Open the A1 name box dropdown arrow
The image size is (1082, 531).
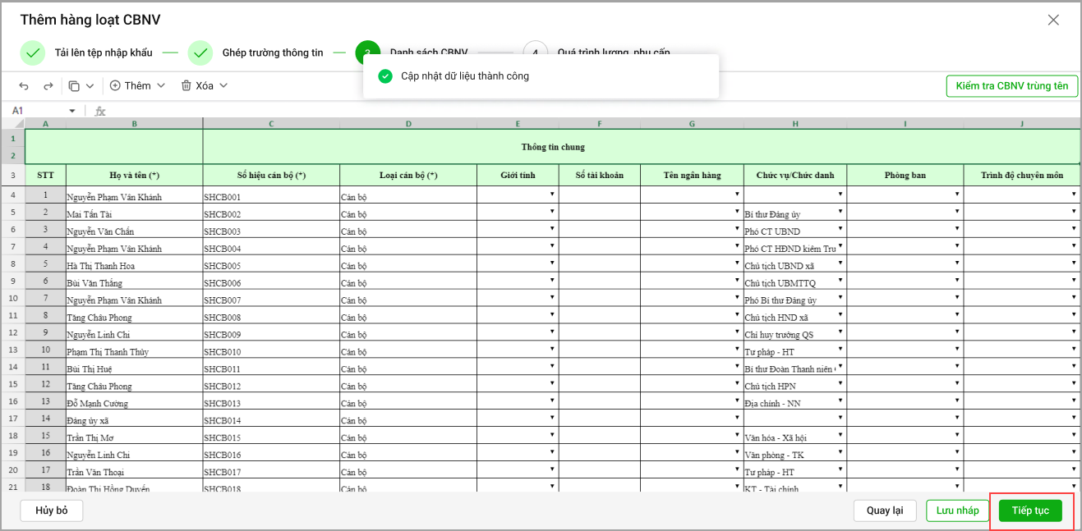[x=72, y=111]
